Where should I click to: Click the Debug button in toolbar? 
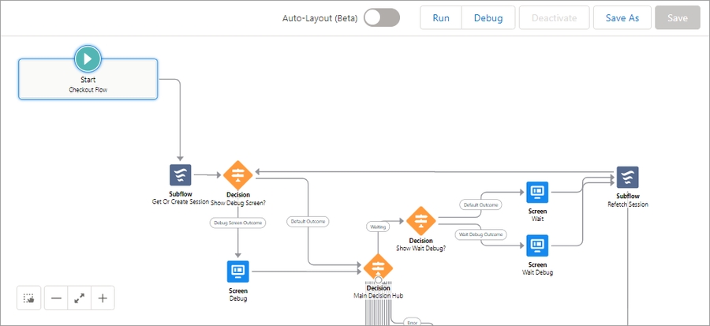click(x=488, y=18)
